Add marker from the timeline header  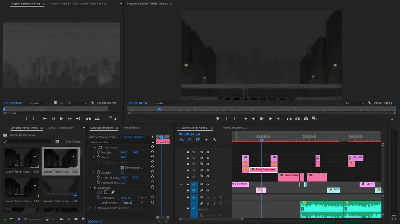206,139
